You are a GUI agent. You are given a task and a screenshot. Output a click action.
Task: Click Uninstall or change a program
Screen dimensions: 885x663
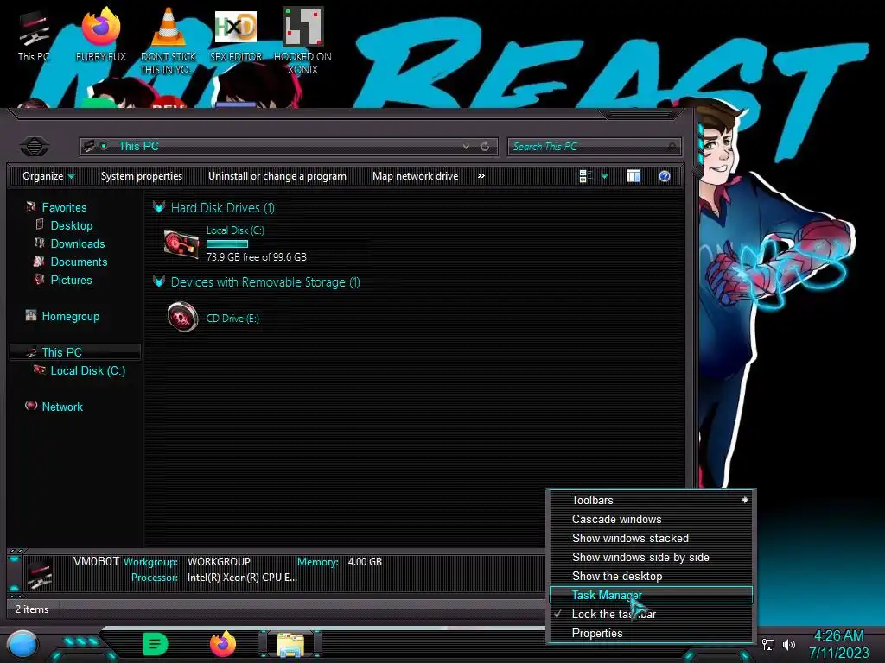coord(277,176)
